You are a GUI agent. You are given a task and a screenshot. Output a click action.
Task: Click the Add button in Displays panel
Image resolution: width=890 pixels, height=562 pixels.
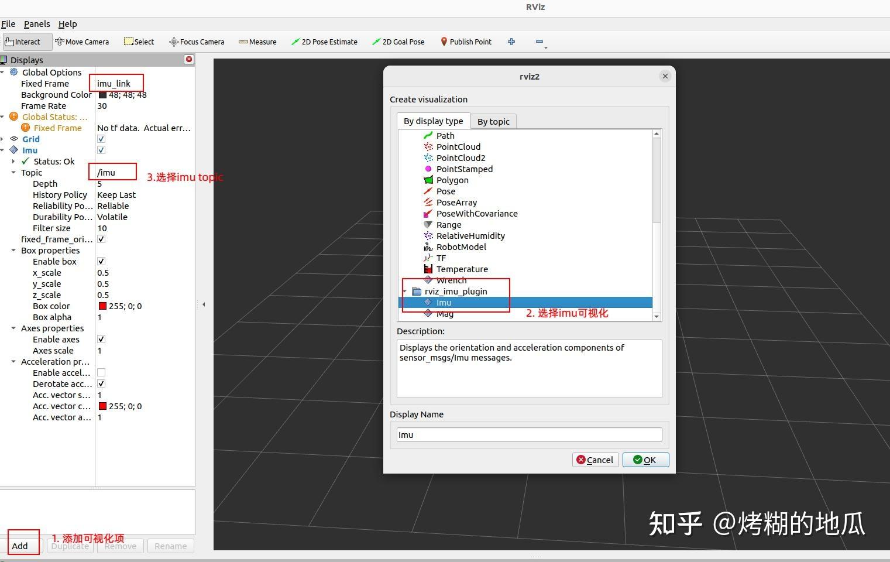(x=20, y=545)
